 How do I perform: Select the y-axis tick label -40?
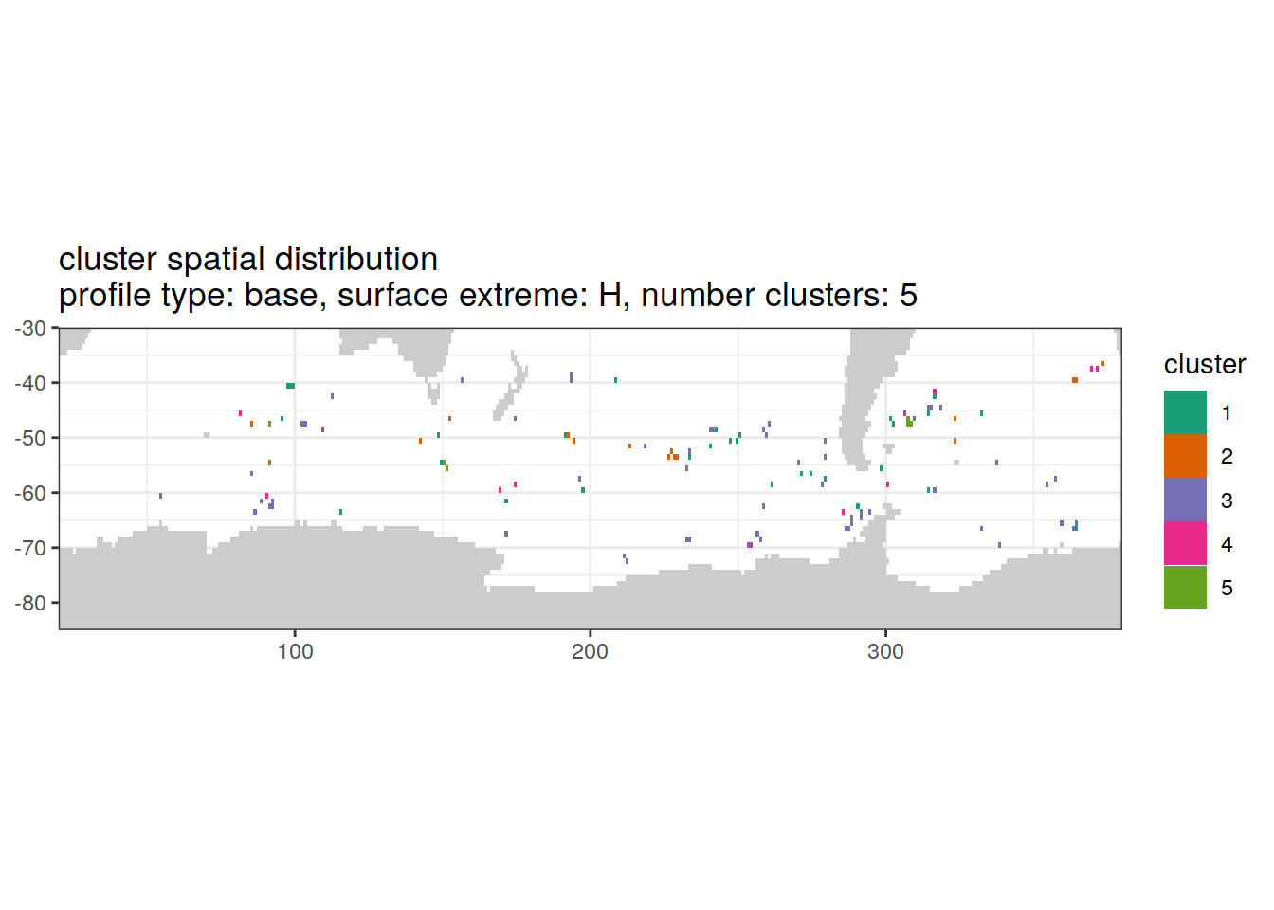(30, 383)
